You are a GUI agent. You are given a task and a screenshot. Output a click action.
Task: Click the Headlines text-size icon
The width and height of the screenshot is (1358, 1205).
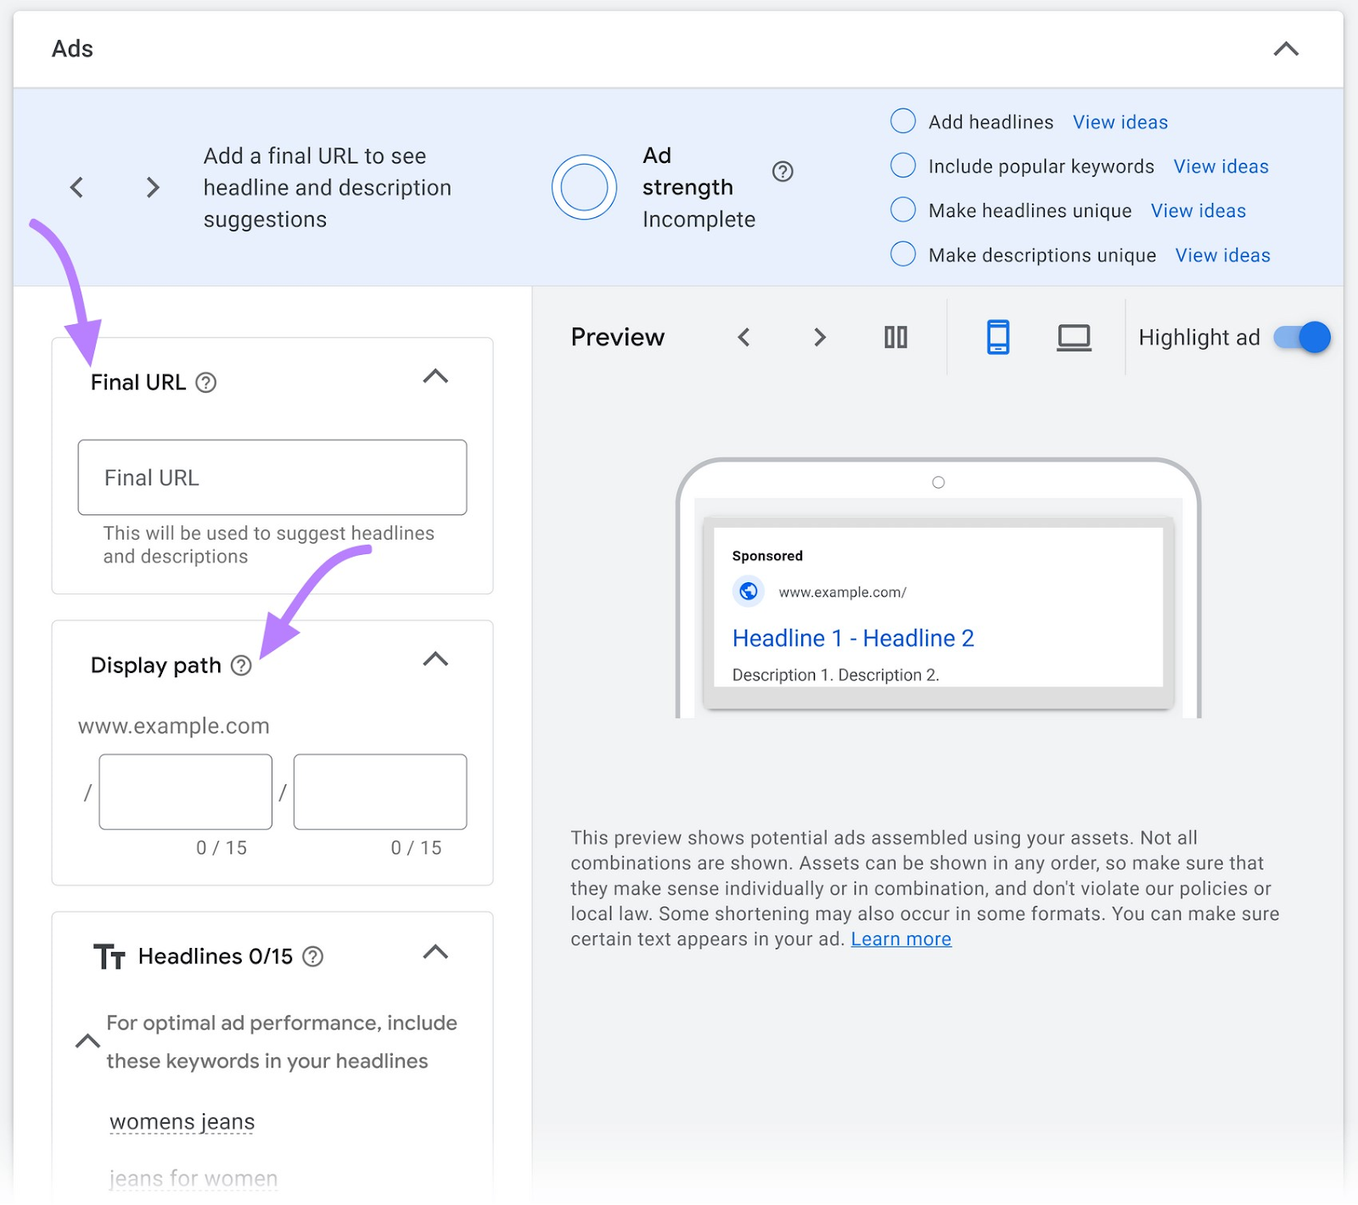coord(109,956)
